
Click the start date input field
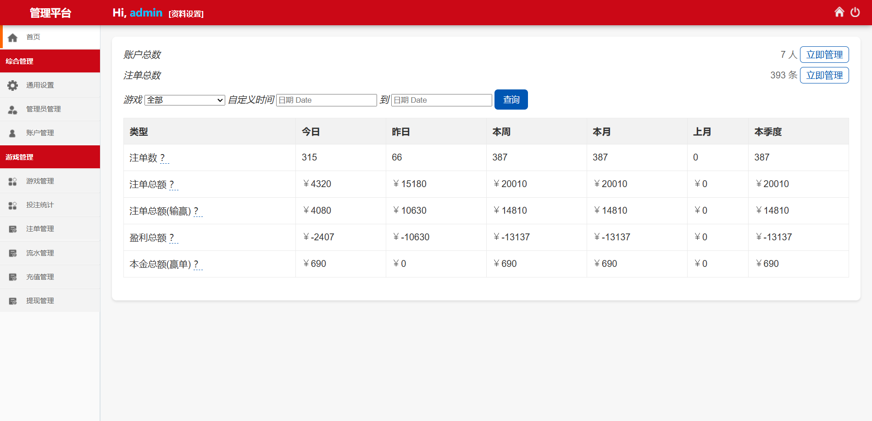[326, 100]
